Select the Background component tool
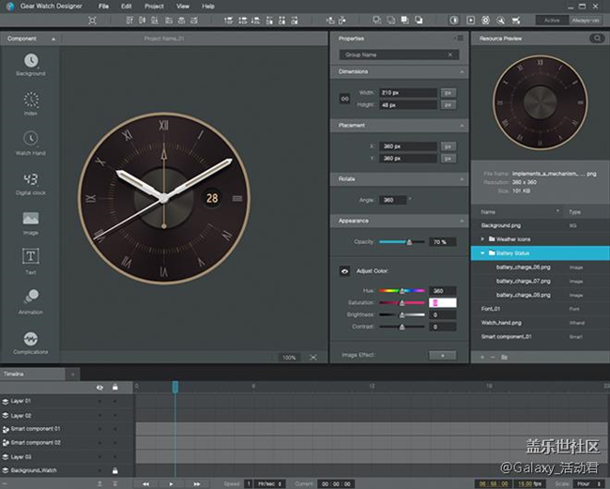 tap(30, 60)
